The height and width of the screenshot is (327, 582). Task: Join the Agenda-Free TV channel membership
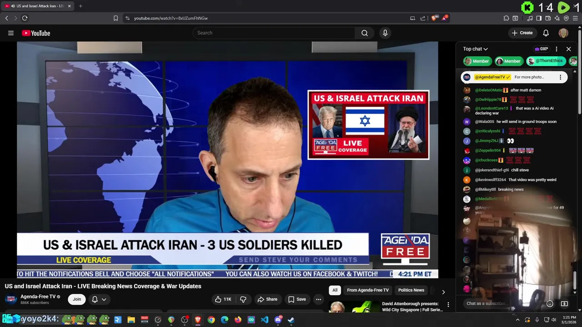click(77, 299)
